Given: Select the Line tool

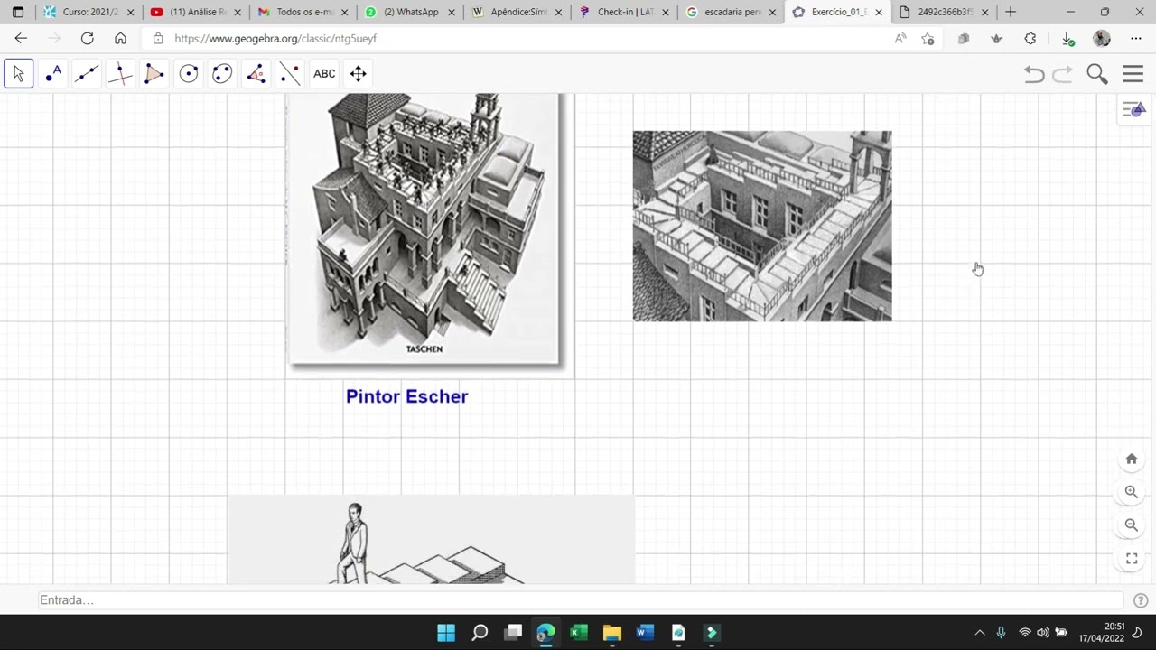Looking at the screenshot, I should click(87, 74).
